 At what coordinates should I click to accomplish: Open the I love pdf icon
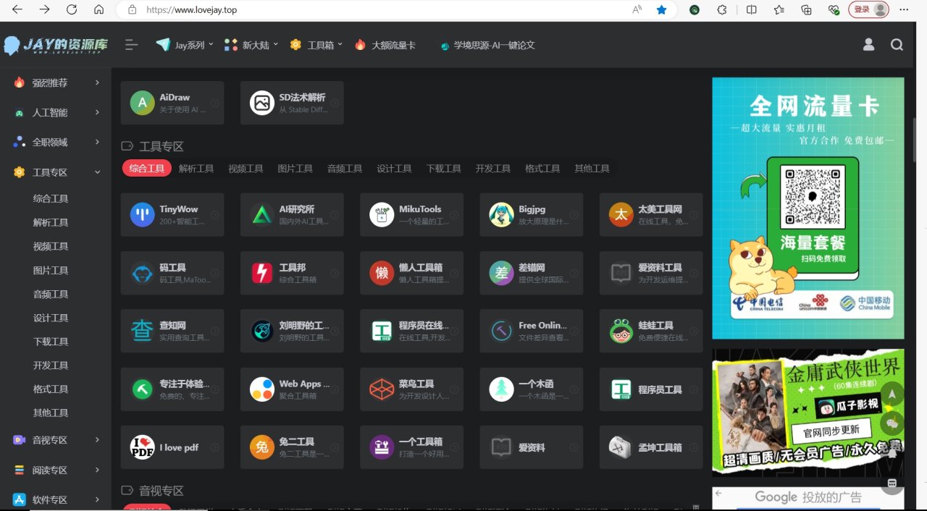[142, 447]
